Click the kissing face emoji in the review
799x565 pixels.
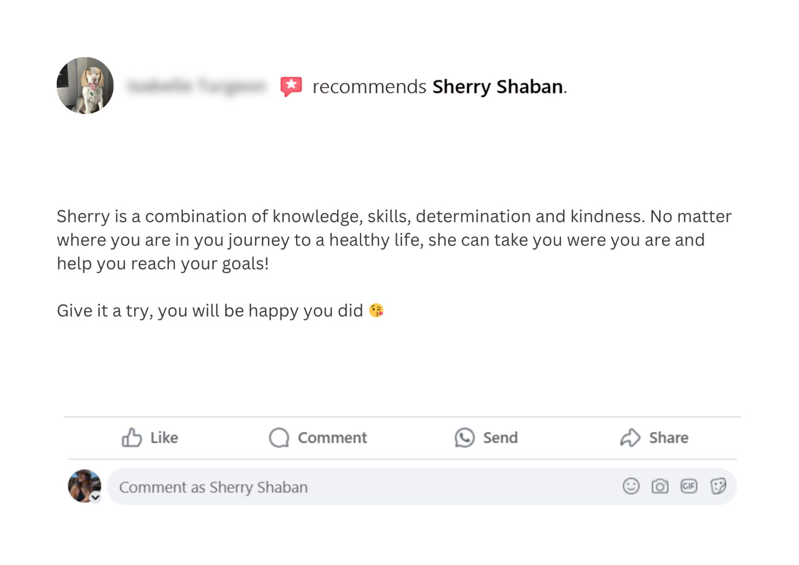coord(376,311)
